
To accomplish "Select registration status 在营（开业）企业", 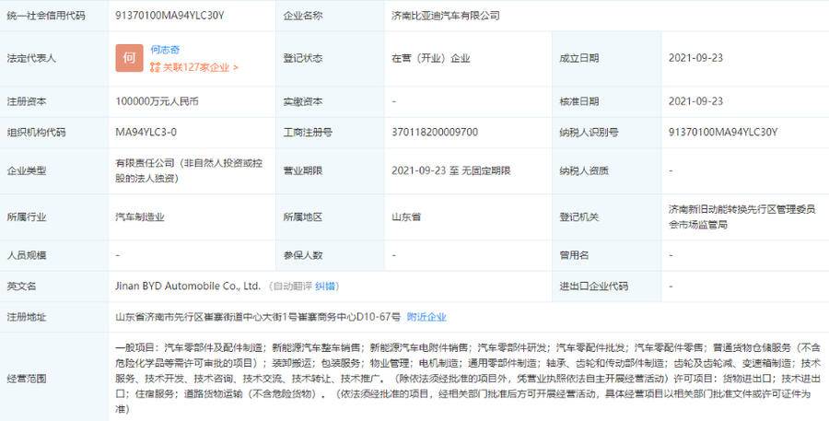I will coord(431,58).
